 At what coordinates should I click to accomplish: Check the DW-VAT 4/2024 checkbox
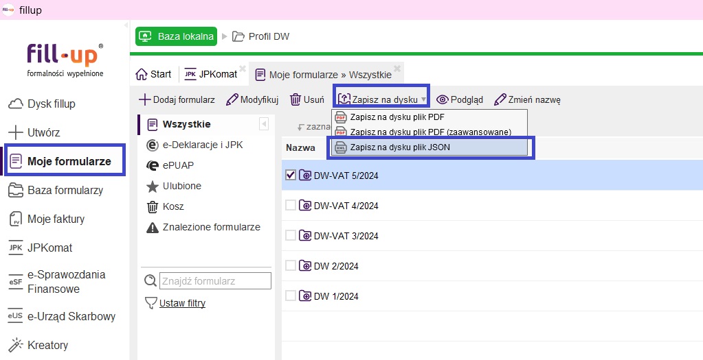pyautogui.click(x=291, y=206)
